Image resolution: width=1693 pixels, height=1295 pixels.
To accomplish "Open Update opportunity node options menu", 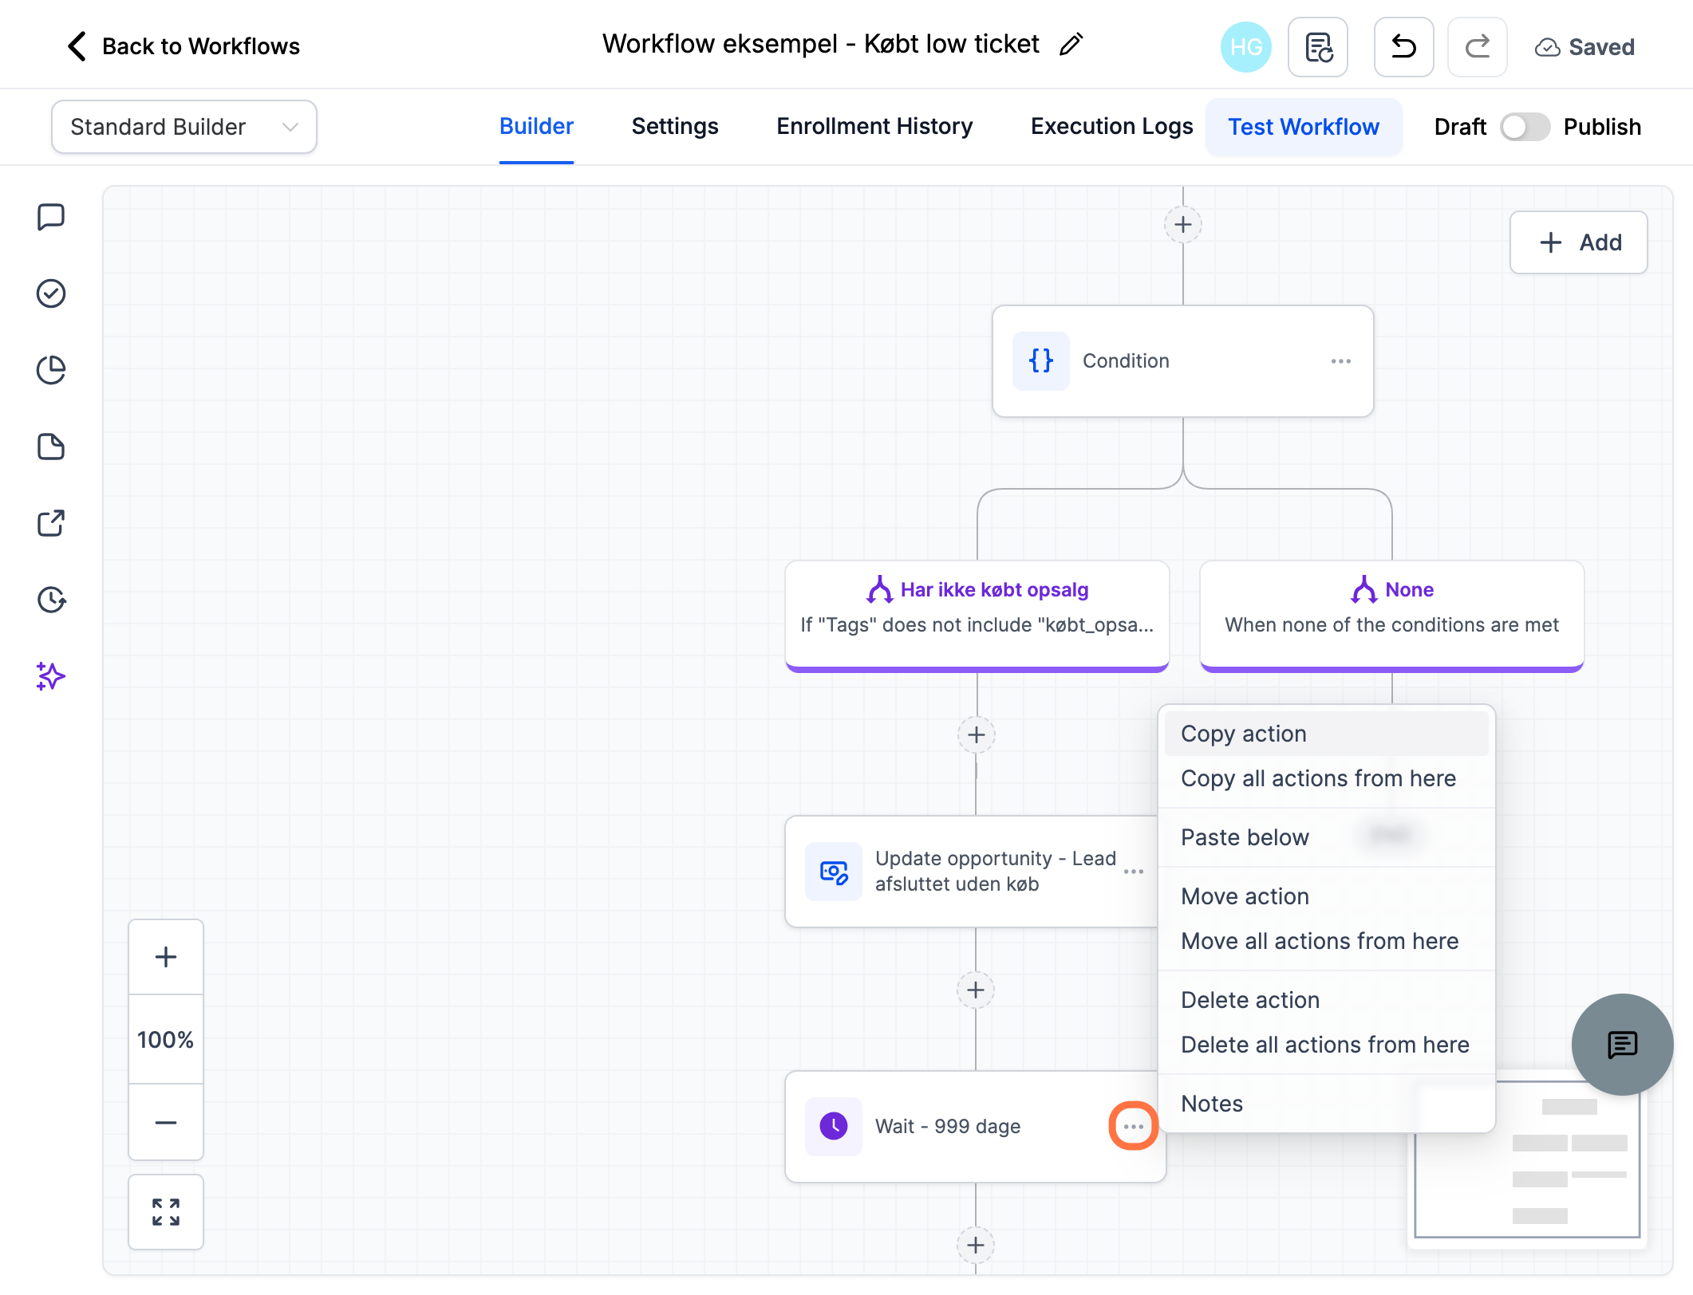I will coord(1134,872).
